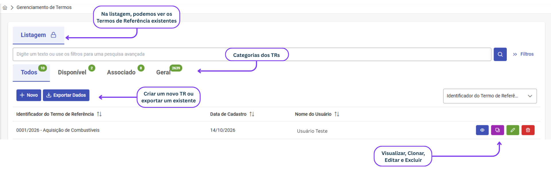Open the Listagem tab
This screenshot has height=171, width=551.
coord(38,35)
